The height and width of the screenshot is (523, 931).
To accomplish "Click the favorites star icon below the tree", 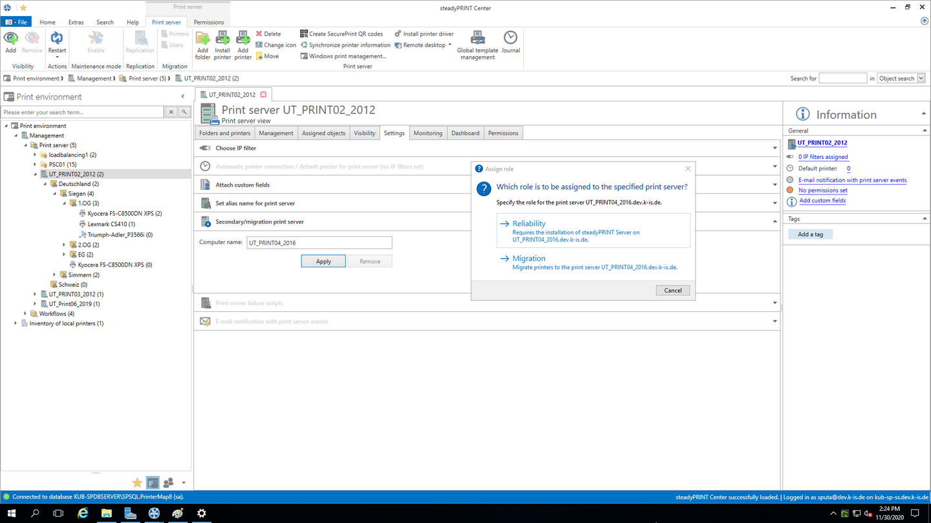I will tap(137, 482).
